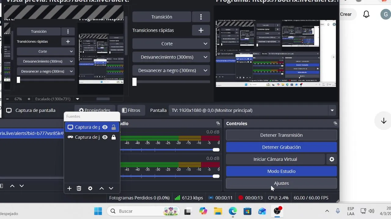Viewport: 391px width, 219px height.
Task: Open the three-dots menu beside Transición
Action: click(201, 17)
